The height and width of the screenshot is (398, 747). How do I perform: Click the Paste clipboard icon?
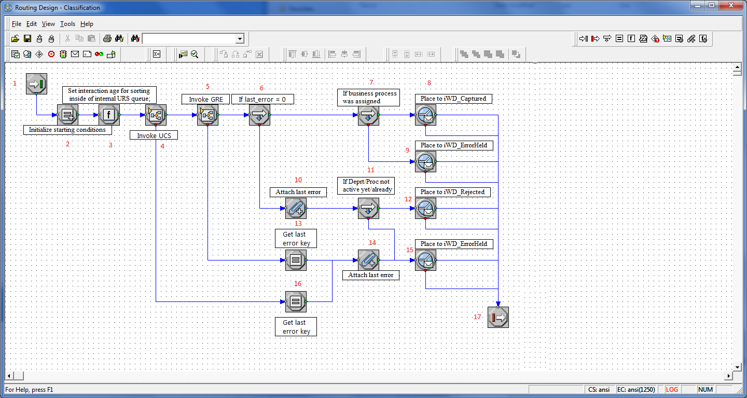click(91, 38)
